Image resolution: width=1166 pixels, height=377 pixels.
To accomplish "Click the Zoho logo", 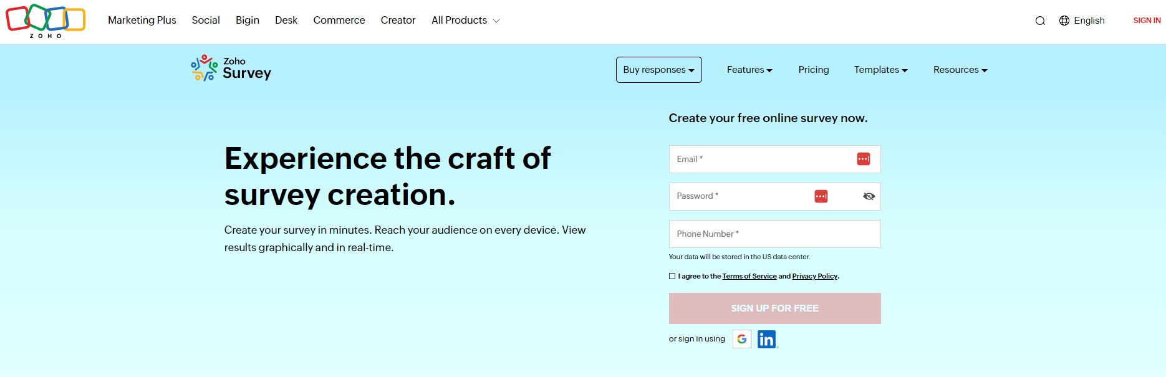I will pyautogui.click(x=46, y=21).
